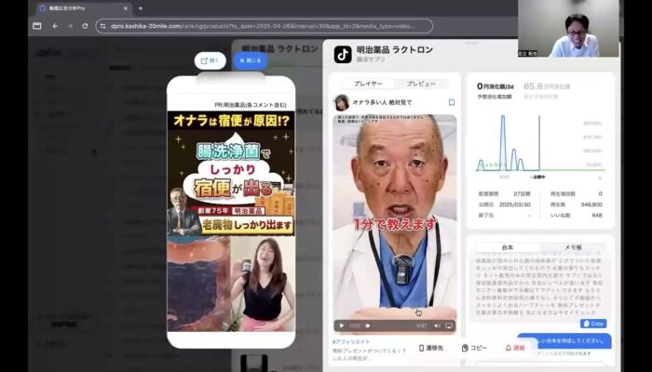This screenshot has height=372, width=652.
Task: Click the オナラ多い人 絶対見て video title
Action: coord(382,102)
